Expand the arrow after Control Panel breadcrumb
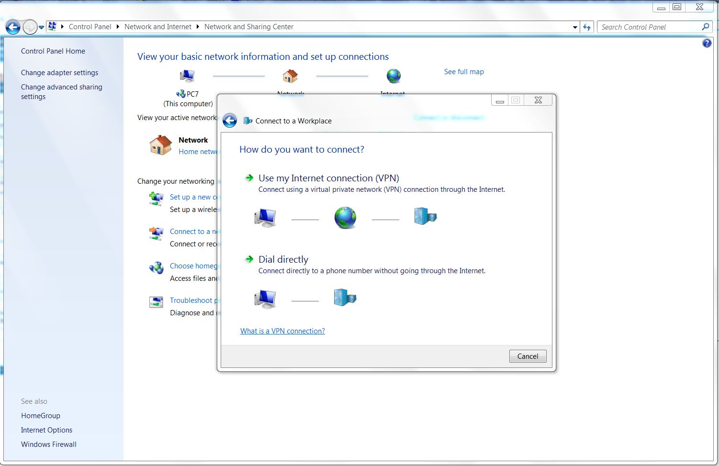Image resolution: width=719 pixels, height=466 pixels. point(118,27)
